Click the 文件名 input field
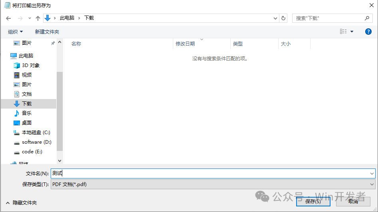 (x=212, y=174)
